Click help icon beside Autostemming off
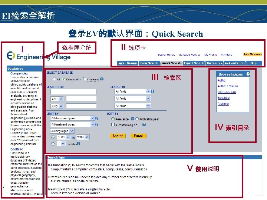This screenshot has height=200, width=267. [x=144, y=125]
